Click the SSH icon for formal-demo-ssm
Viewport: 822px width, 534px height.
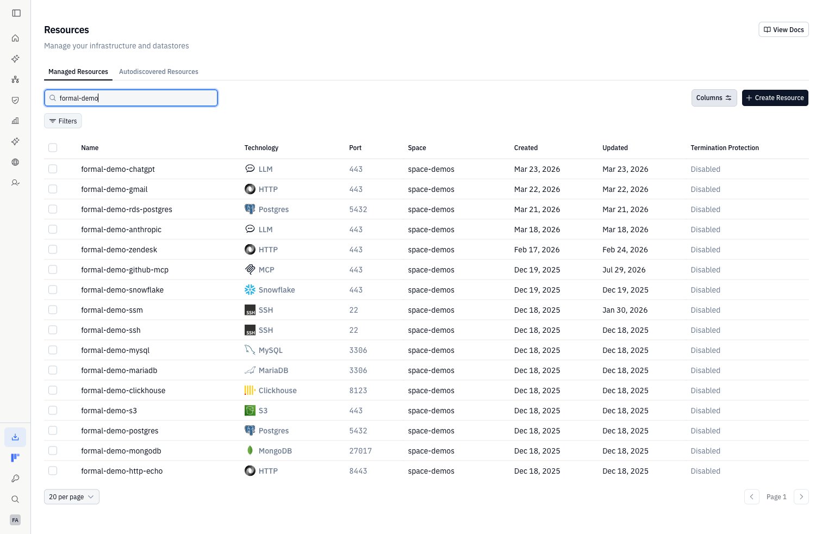coord(250,310)
